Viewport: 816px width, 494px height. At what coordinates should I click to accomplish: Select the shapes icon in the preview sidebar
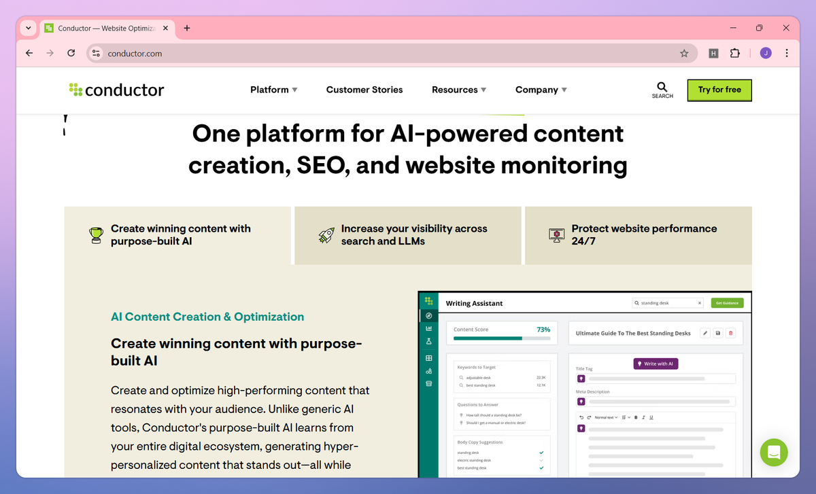(x=428, y=371)
